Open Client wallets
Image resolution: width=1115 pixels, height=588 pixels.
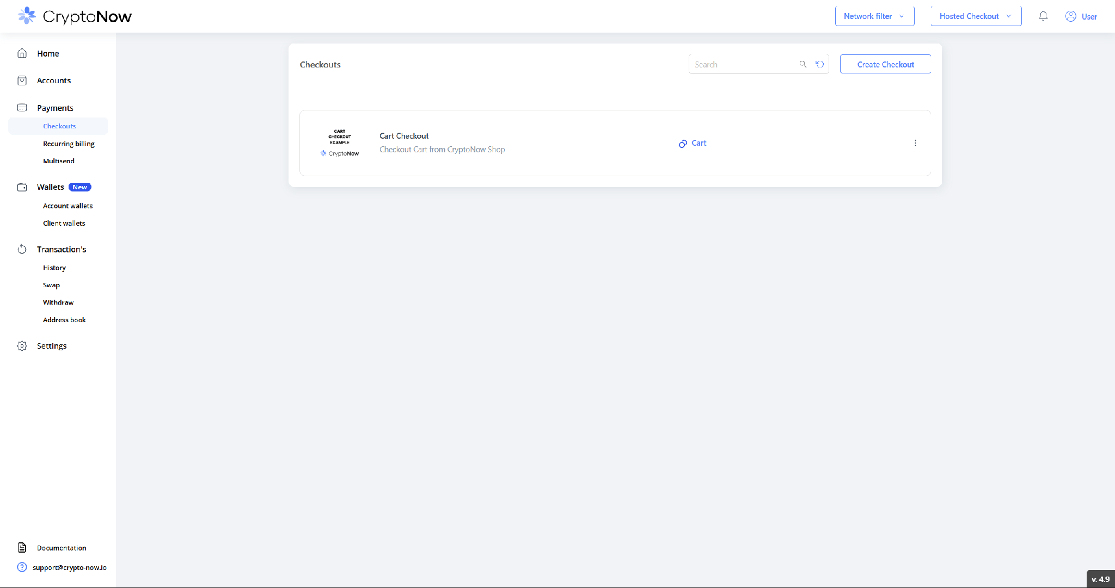64,223
